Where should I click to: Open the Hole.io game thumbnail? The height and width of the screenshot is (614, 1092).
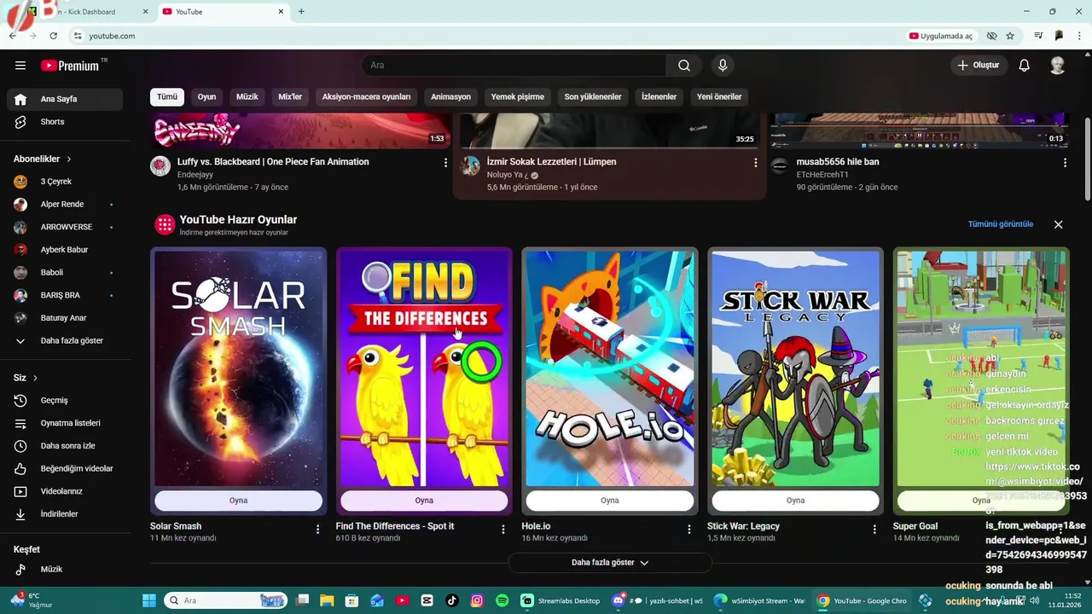point(609,368)
